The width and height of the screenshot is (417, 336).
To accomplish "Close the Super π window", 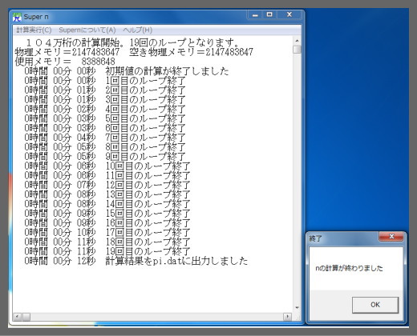I will coord(289,14).
